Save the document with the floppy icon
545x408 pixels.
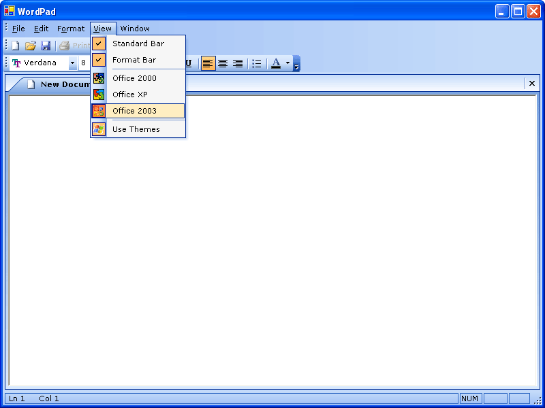coord(46,46)
